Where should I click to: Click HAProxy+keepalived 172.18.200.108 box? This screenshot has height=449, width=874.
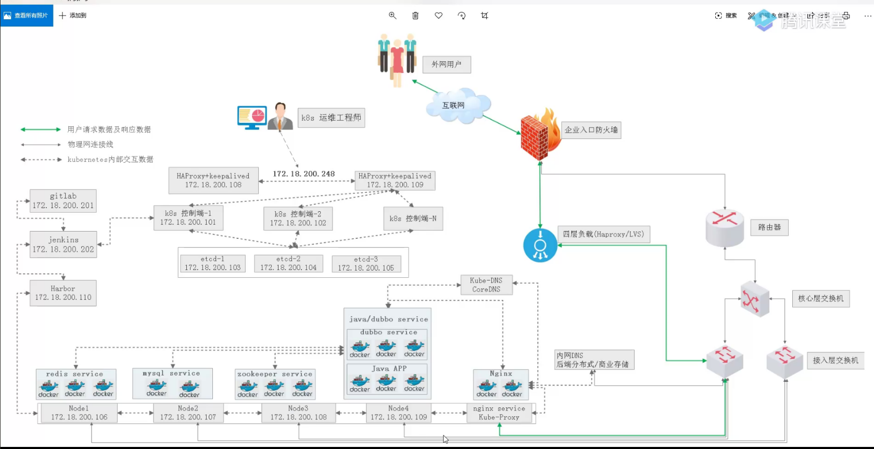[213, 181]
